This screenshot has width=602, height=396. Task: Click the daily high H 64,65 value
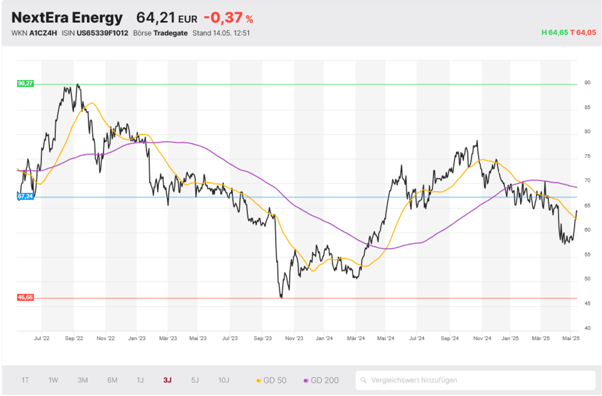(554, 33)
